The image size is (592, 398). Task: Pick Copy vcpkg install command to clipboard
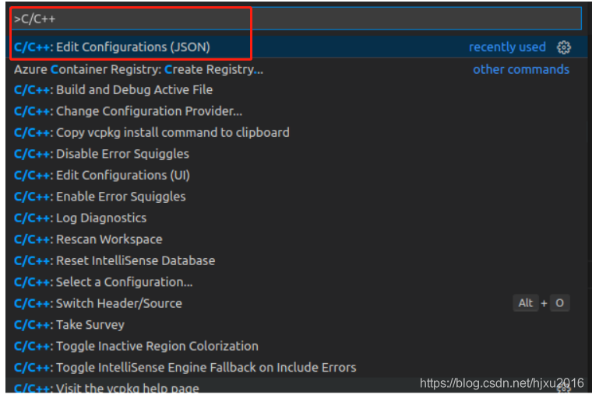click(x=296, y=133)
